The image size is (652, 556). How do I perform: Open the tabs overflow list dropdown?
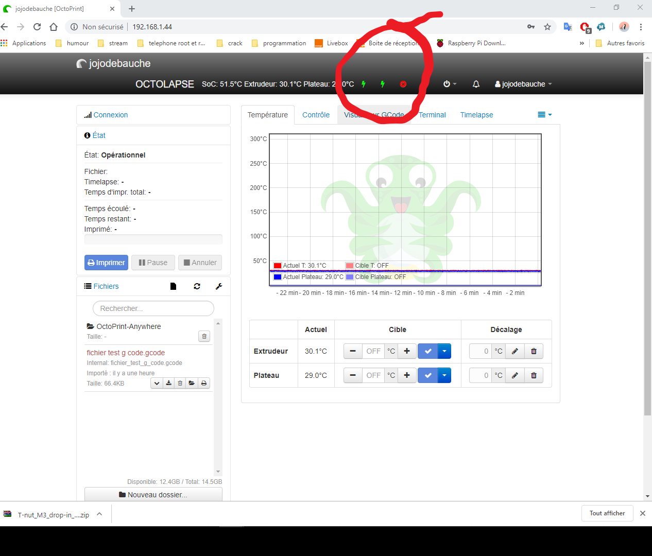click(545, 115)
